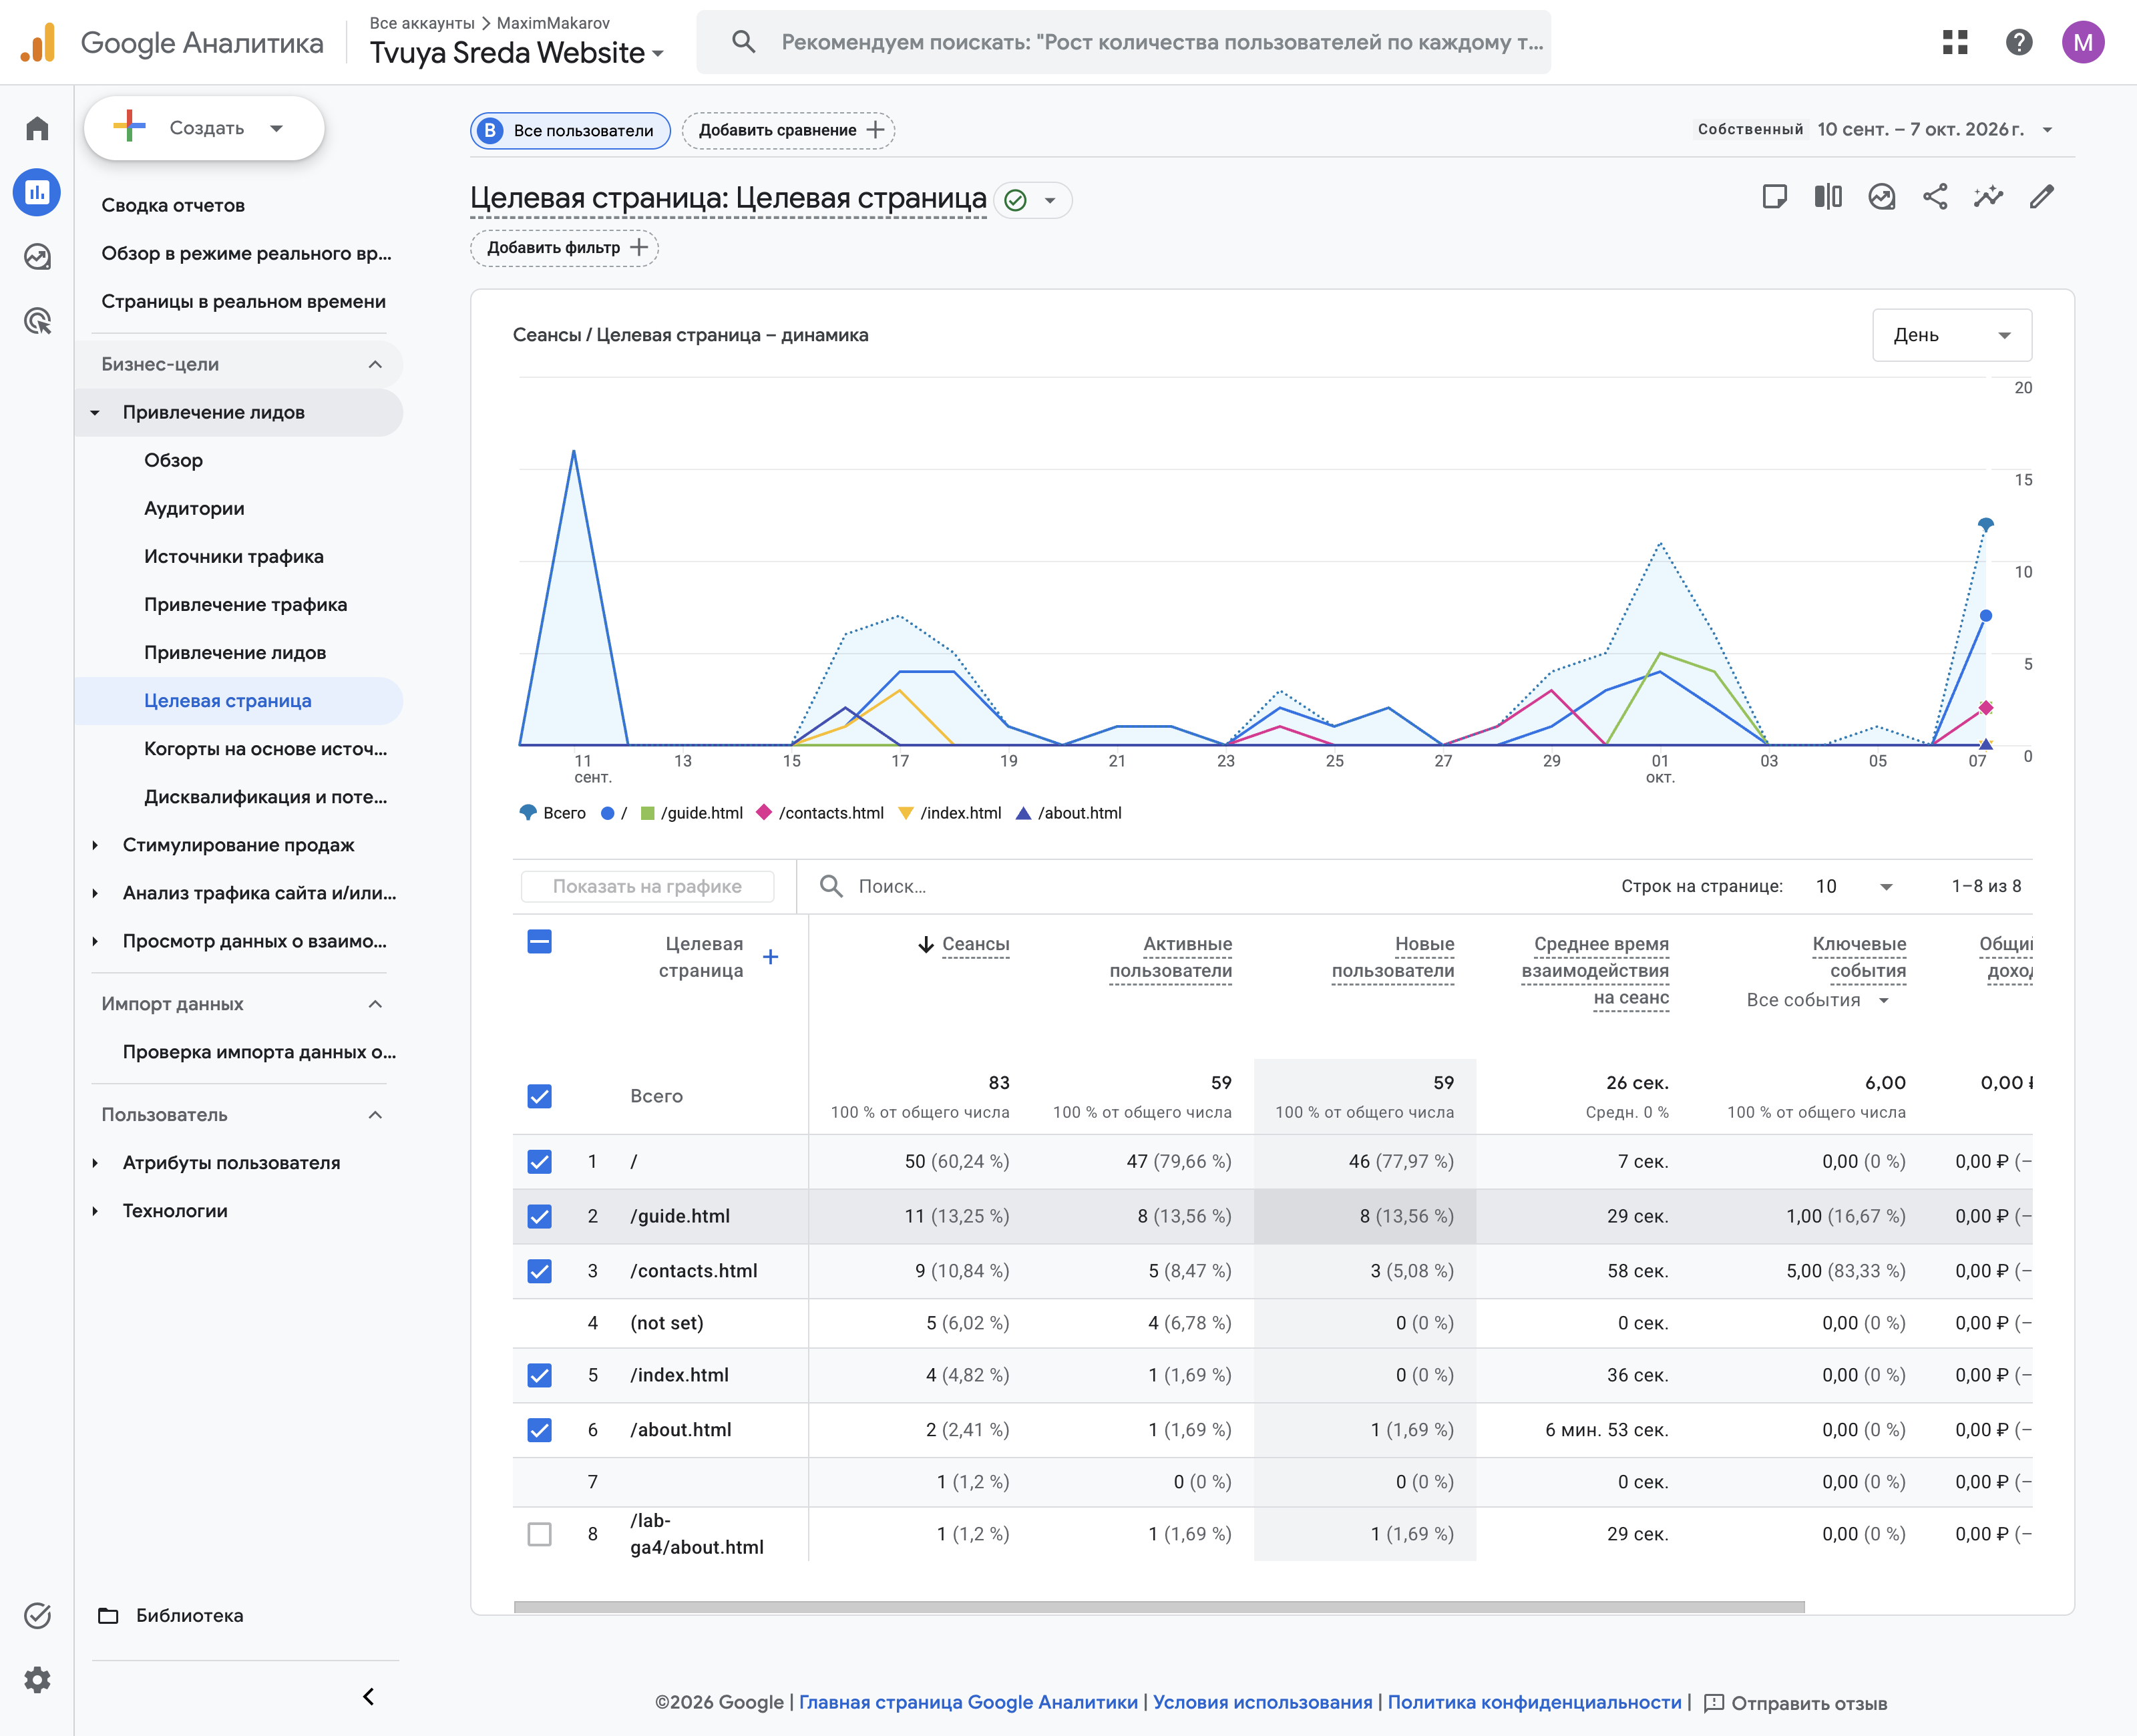Open the compare columns icon in report toolbar
Viewport: 2137px width, 1736px height.
[1828, 197]
